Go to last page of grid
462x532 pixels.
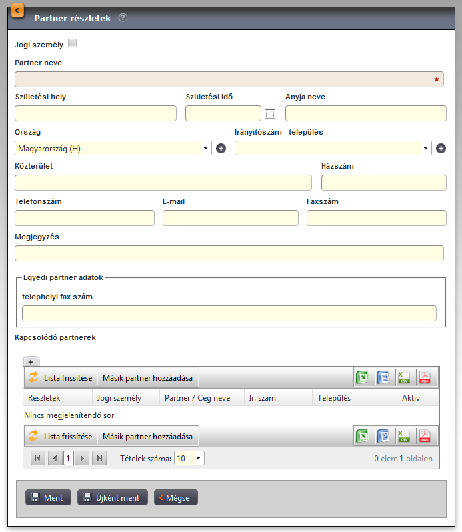(99, 459)
